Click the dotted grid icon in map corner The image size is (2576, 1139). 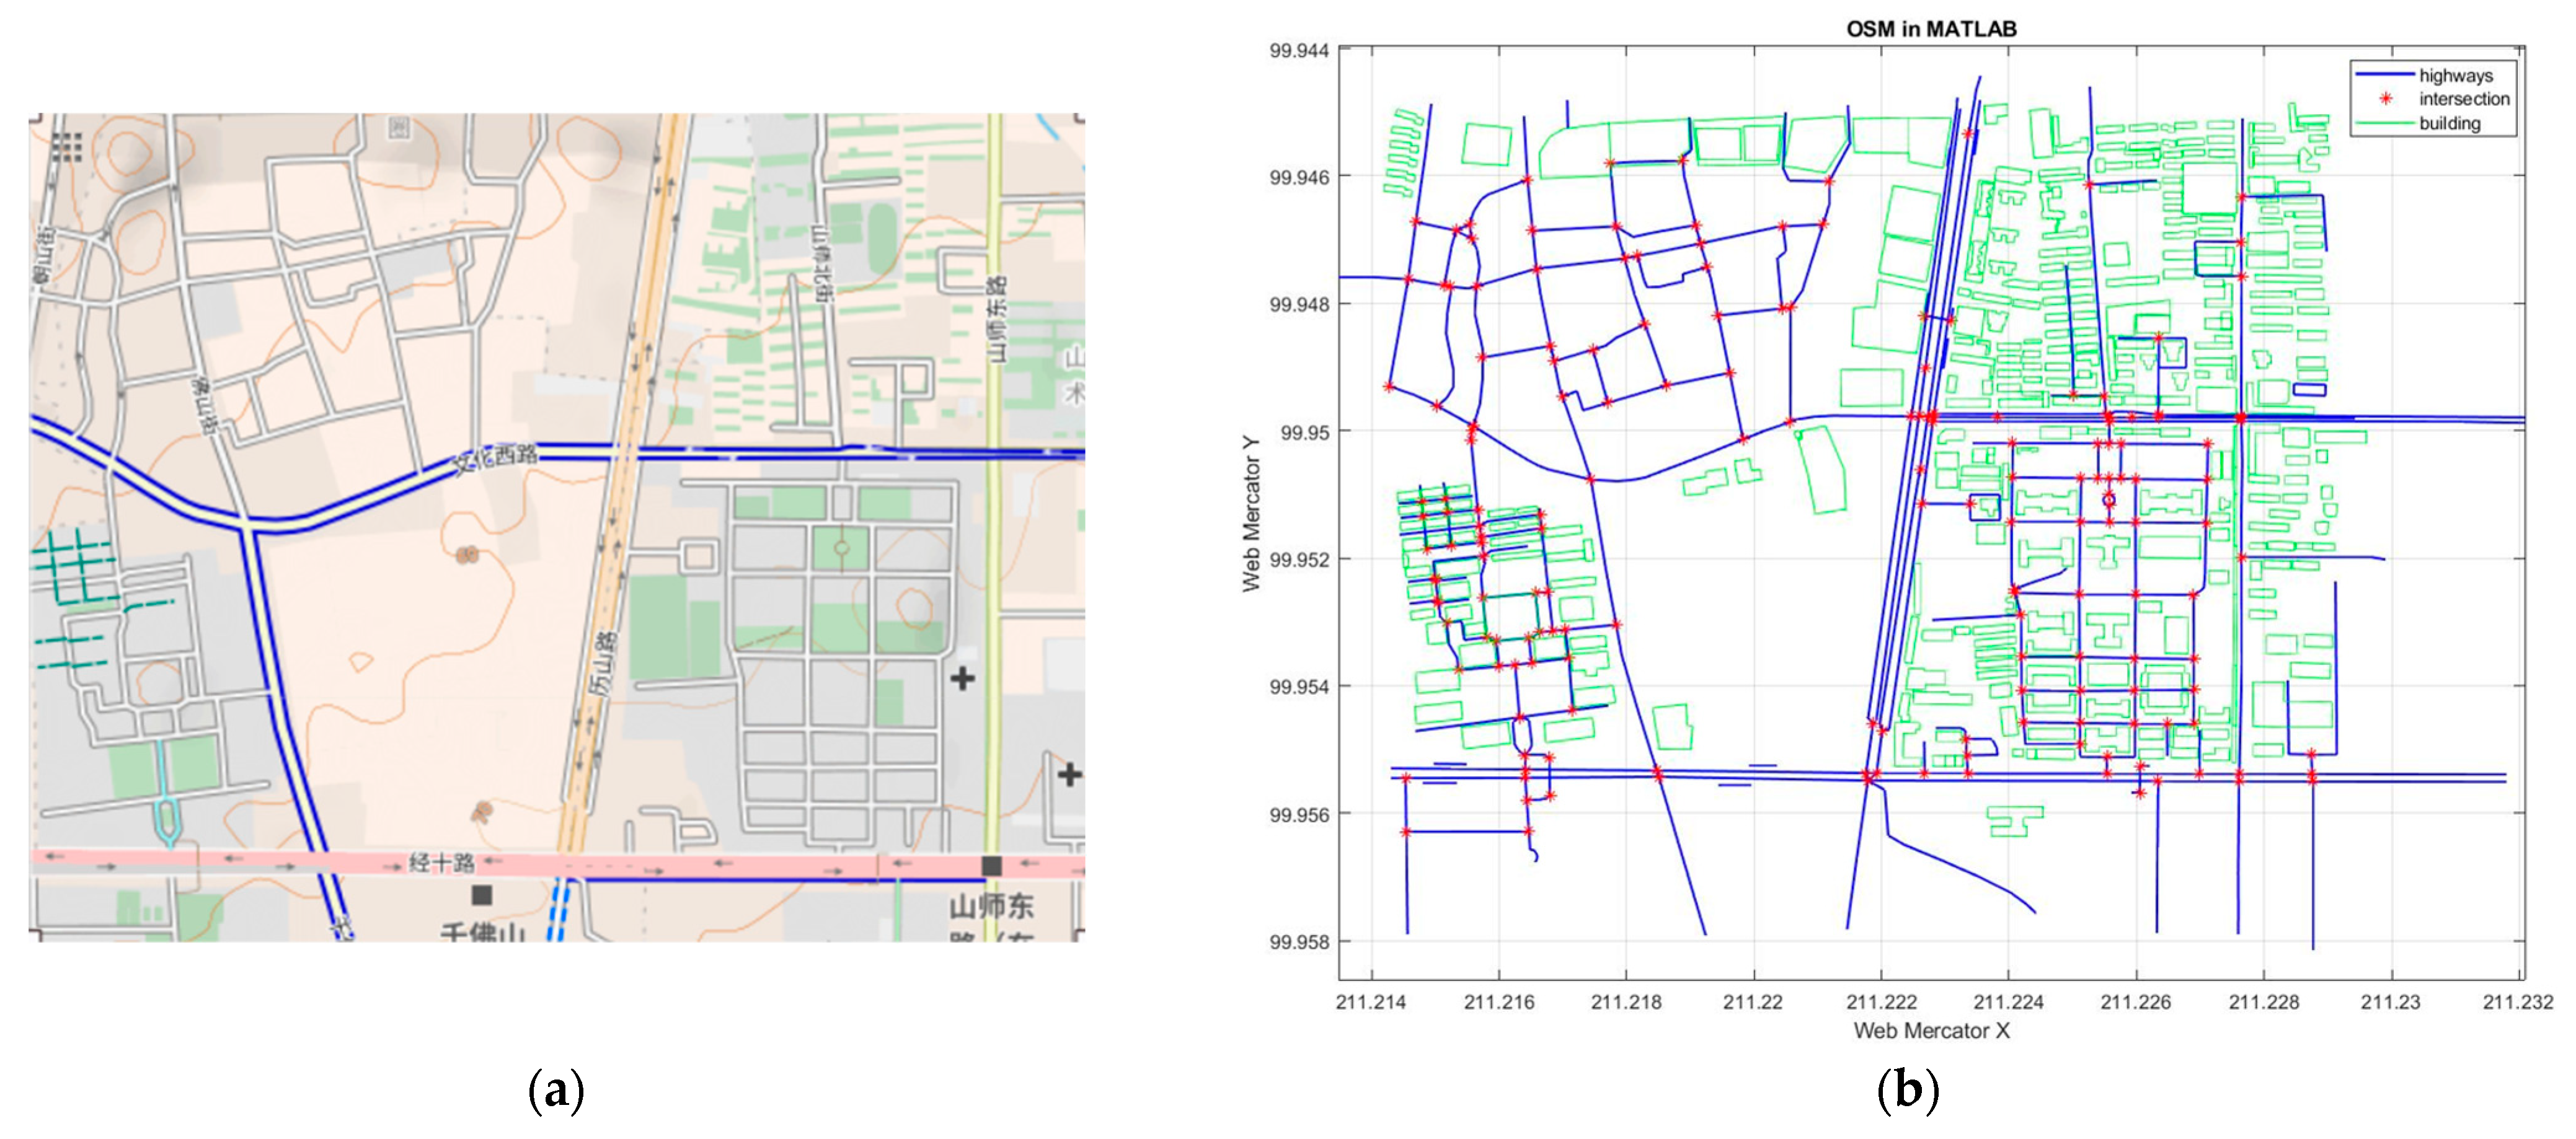click(x=67, y=146)
